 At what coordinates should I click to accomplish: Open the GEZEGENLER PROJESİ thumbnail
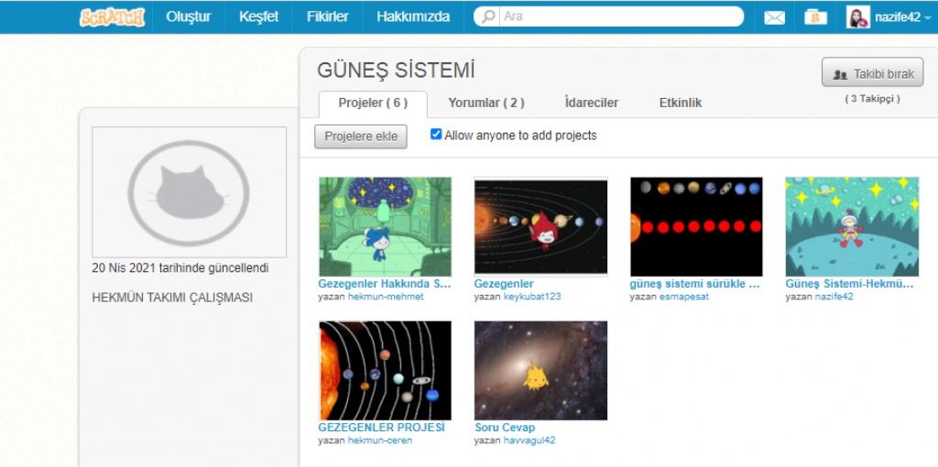click(x=385, y=370)
